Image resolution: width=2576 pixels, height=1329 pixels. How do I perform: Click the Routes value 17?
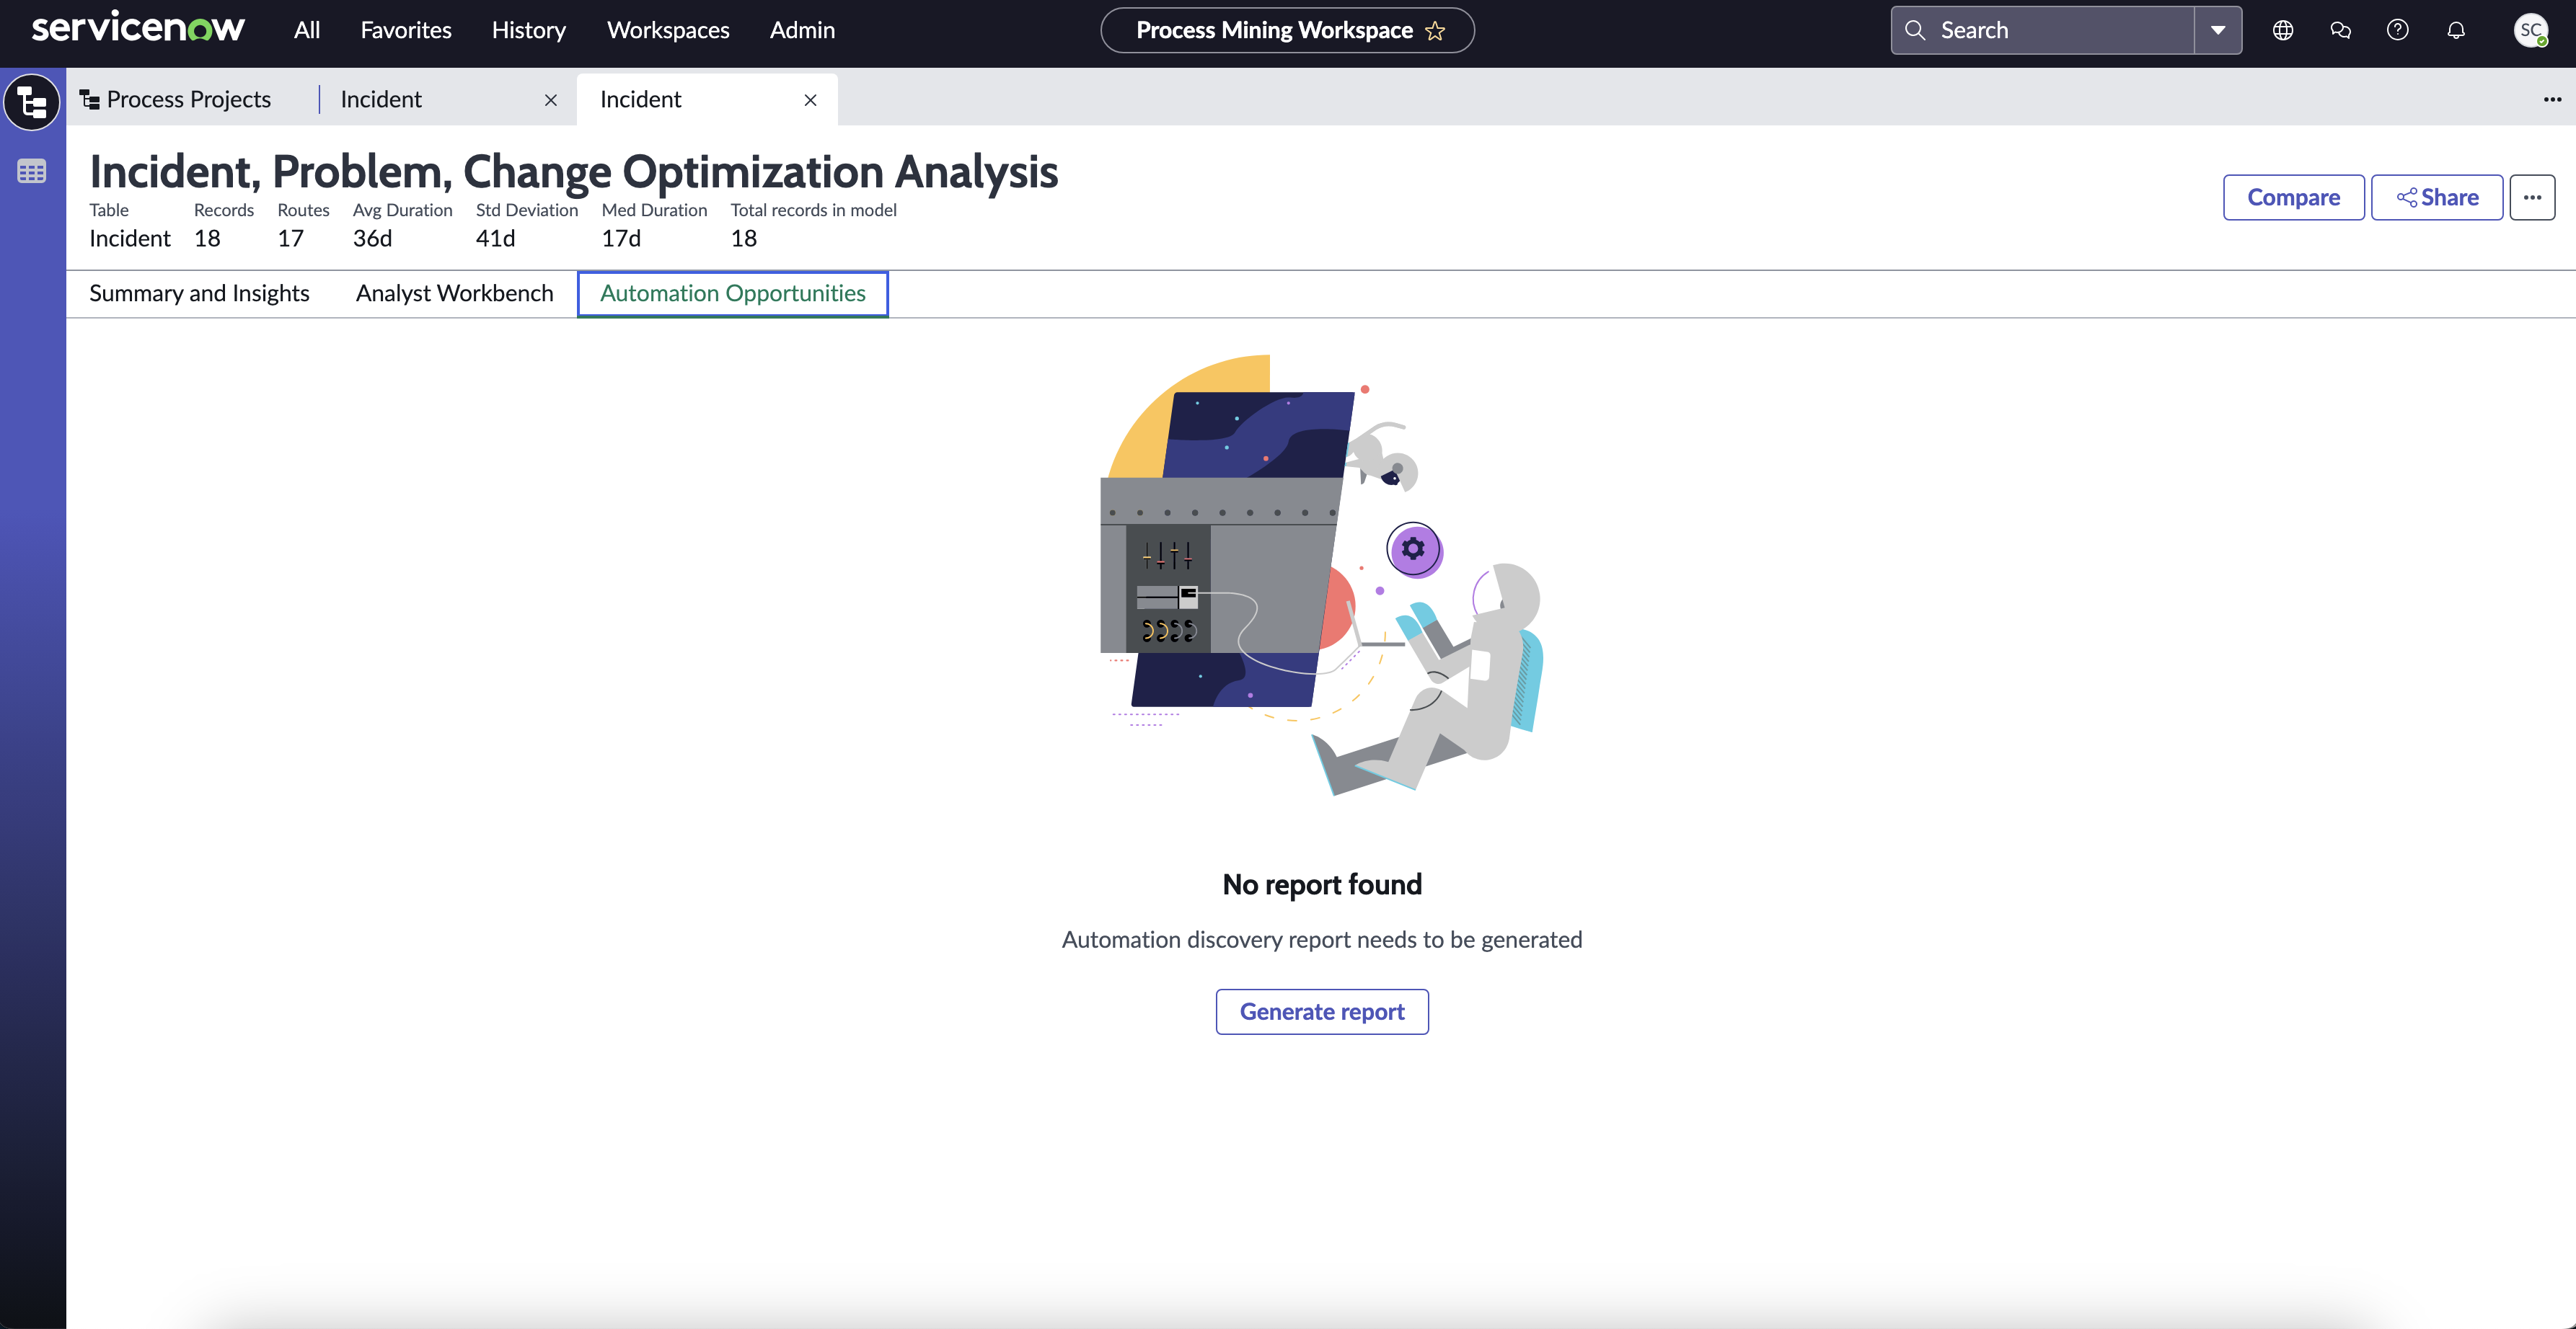click(x=291, y=238)
